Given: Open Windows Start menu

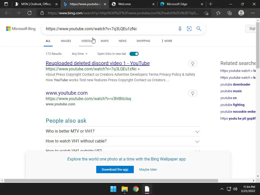Looking at the screenshot, I should tap(113, 189).
